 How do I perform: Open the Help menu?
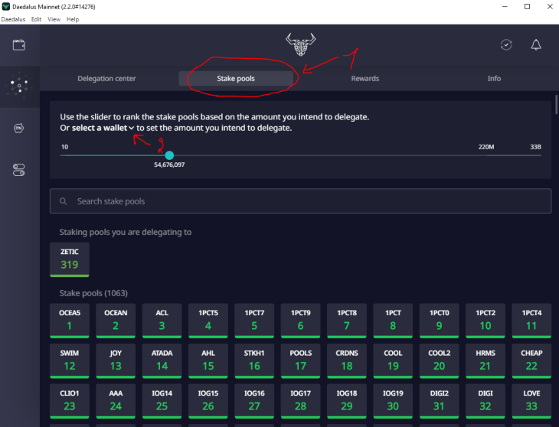[73, 19]
